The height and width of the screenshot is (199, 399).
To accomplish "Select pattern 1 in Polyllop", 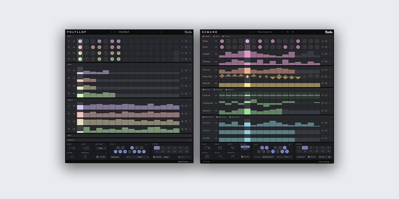I will coord(156,148).
